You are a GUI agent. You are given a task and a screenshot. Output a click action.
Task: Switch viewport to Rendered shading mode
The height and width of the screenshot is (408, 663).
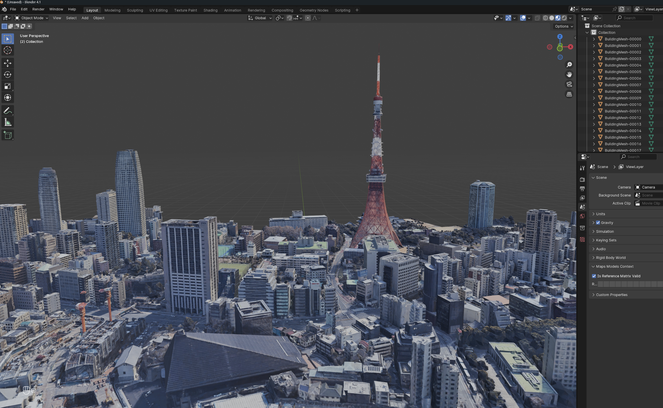pyautogui.click(x=564, y=18)
